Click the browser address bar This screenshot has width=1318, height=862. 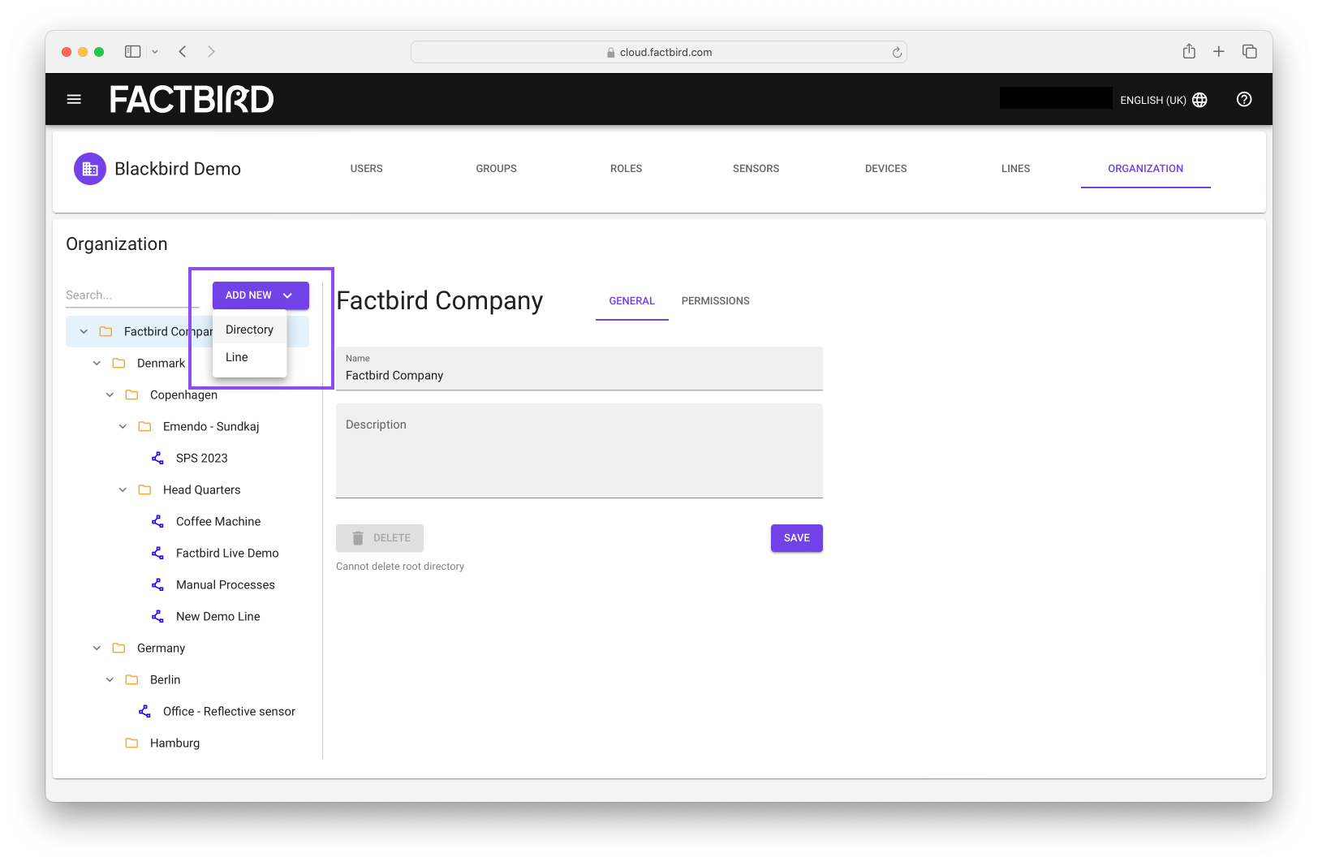pyautogui.click(x=659, y=52)
